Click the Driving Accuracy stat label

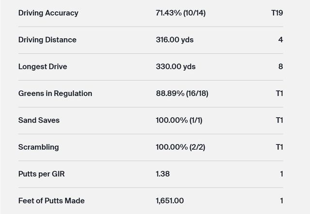pos(48,13)
